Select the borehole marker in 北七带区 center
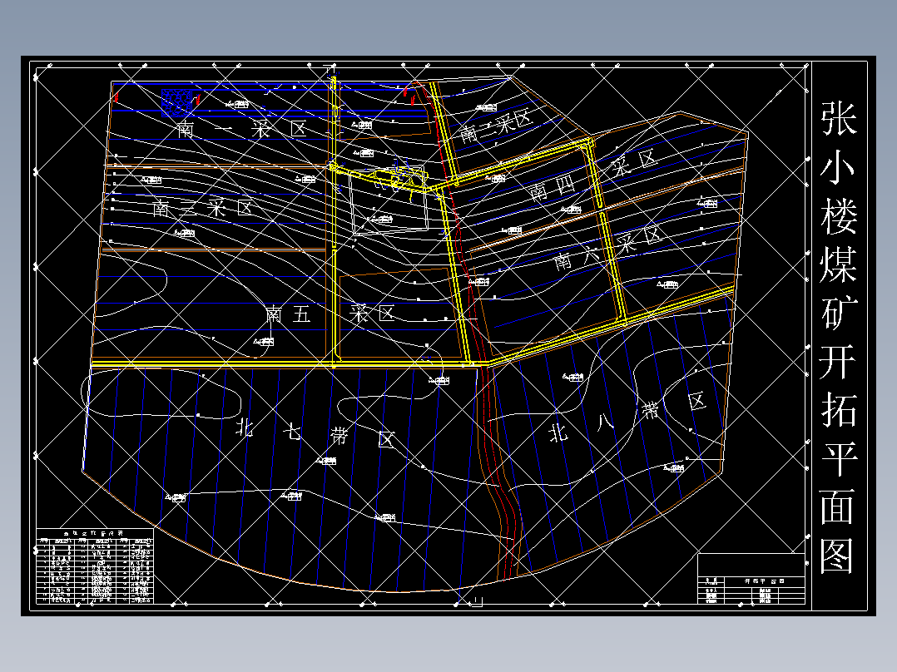Screen dimensions: 897x672 326,461
